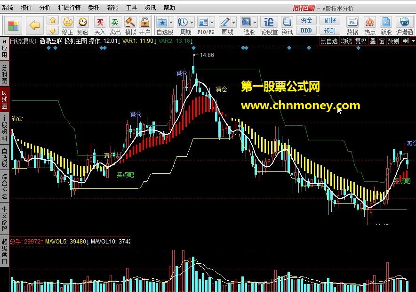The image size is (416, 292).
Task: Click the BBD button
Action: coord(306,31)
